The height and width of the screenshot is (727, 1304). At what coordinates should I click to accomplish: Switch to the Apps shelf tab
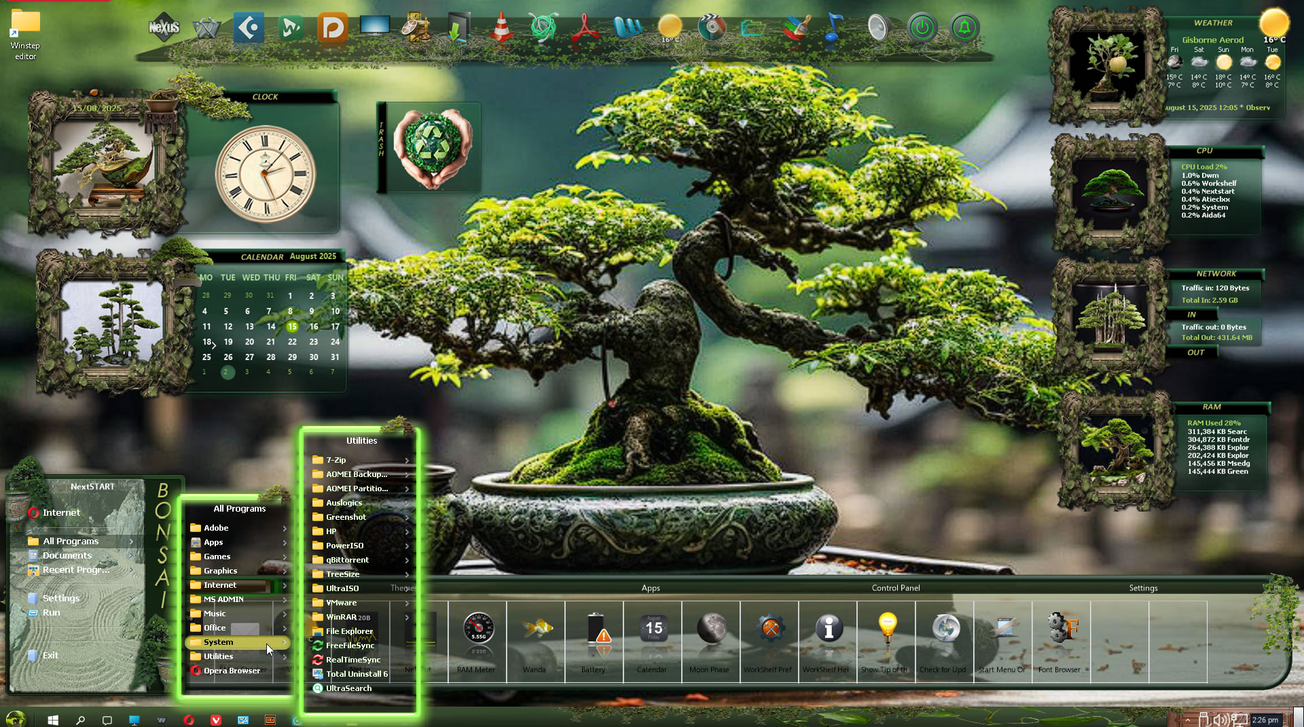pyautogui.click(x=650, y=588)
